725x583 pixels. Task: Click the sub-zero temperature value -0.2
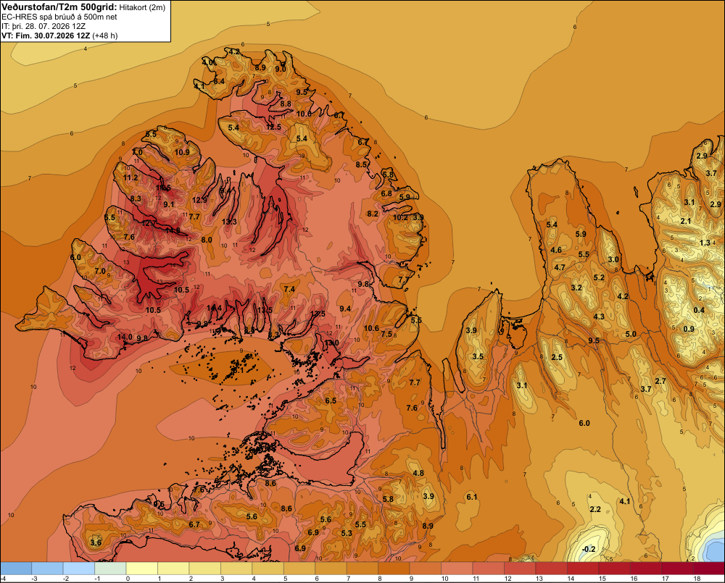[588, 549]
